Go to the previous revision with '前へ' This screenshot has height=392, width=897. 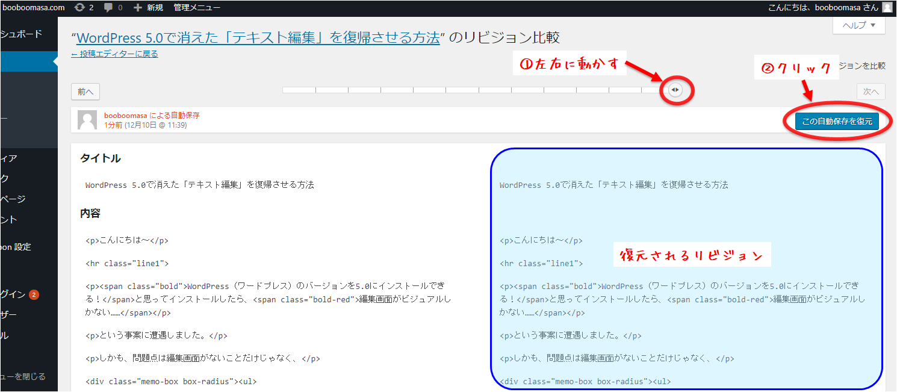pyautogui.click(x=85, y=92)
